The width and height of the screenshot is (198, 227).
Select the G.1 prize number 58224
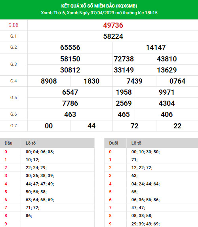click(x=113, y=36)
